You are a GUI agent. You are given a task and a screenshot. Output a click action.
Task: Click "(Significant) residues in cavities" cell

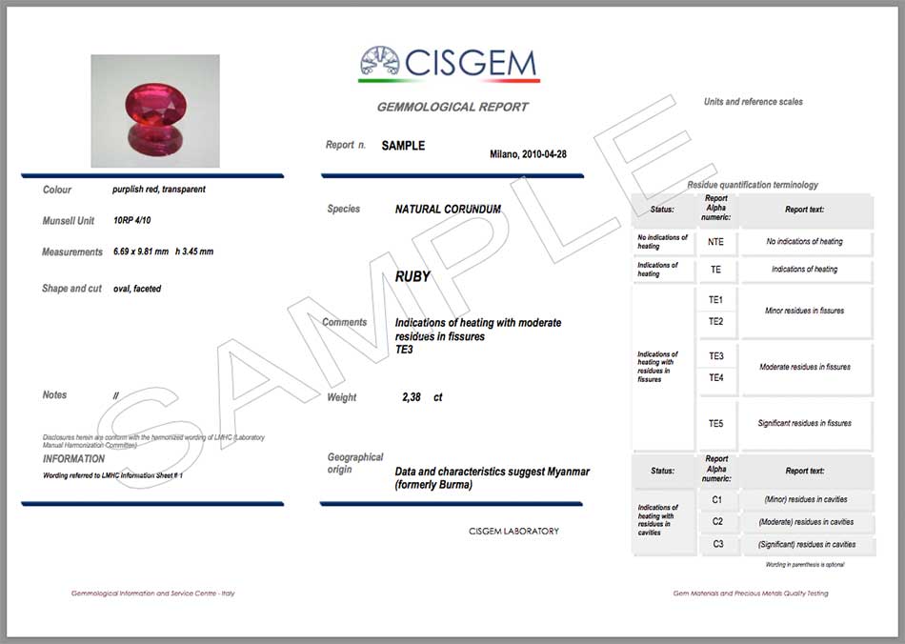pyautogui.click(x=807, y=545)
